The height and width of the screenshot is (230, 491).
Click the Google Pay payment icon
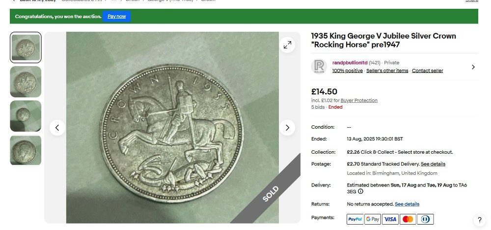[x=372, y=219]
